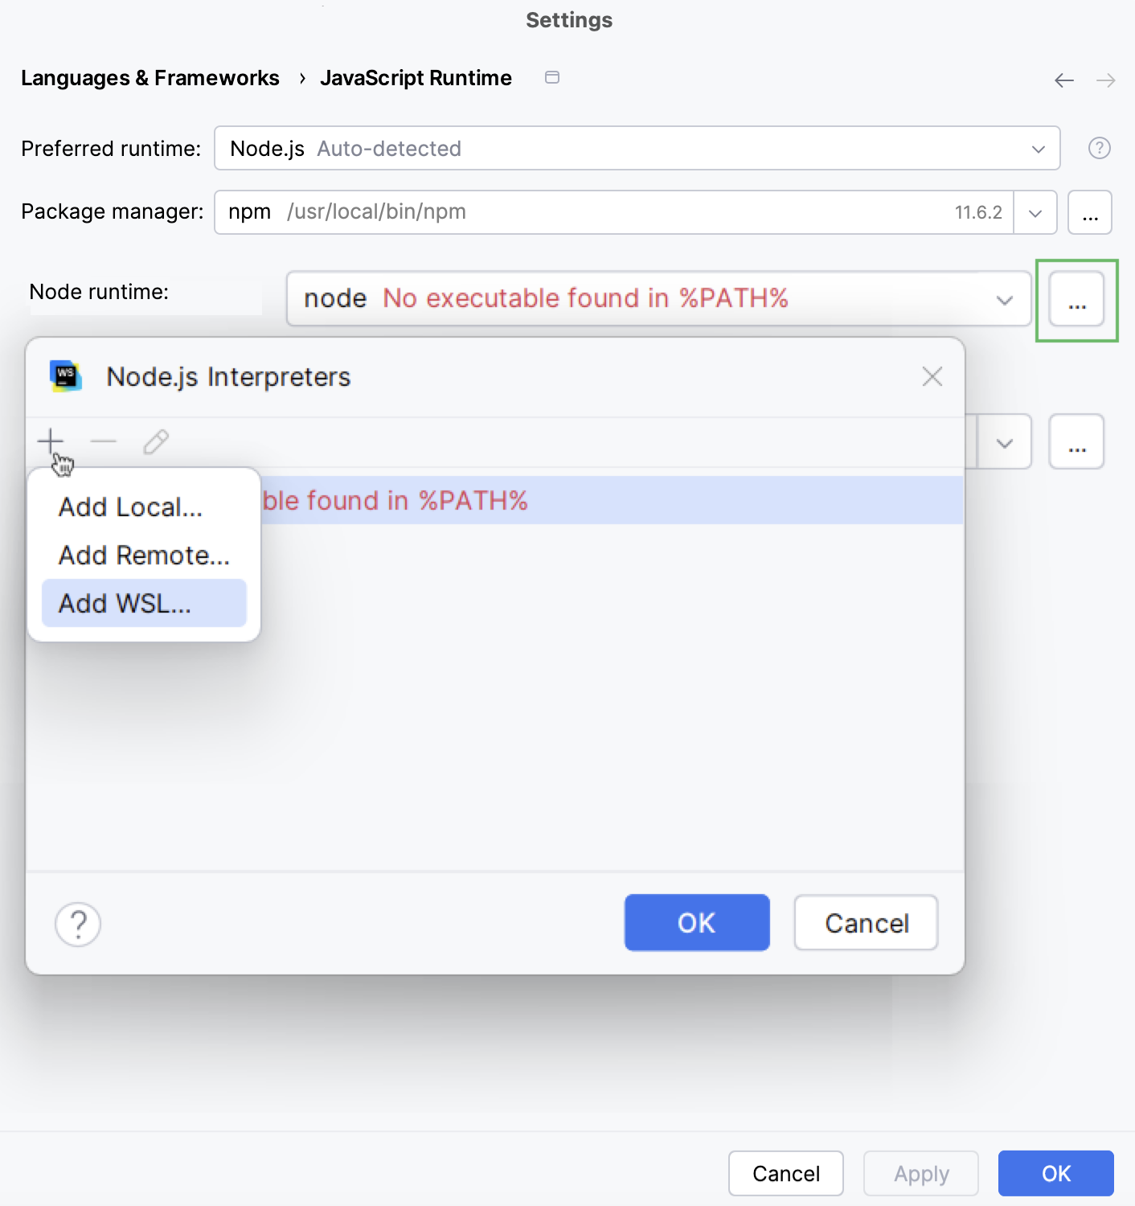Open the Preferred runtime dropdown

1038,148
